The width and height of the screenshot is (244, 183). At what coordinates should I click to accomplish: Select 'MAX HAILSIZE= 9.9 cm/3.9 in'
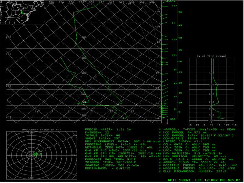coord(192,154)
